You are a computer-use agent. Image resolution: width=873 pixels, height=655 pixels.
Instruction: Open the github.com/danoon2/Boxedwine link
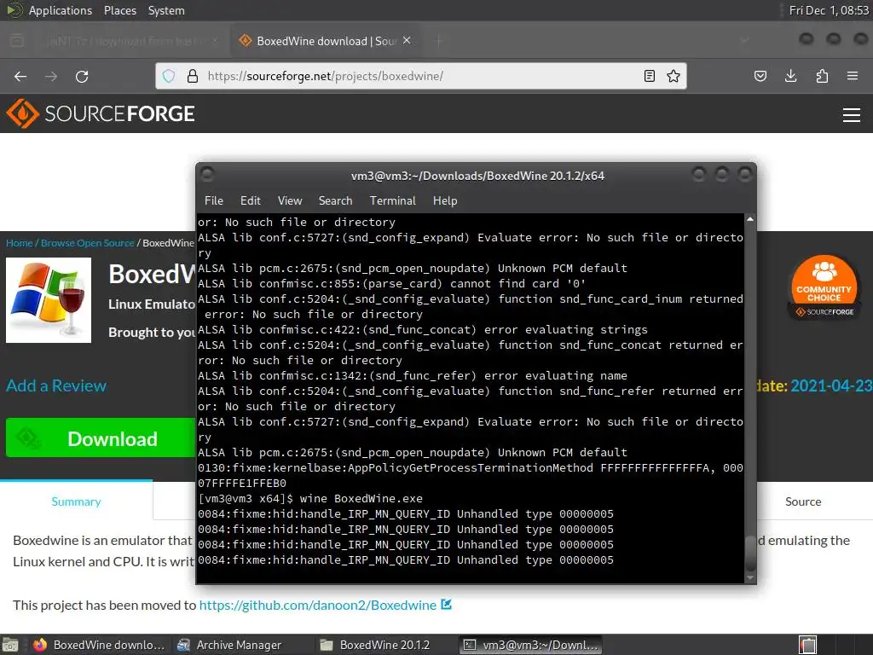317,605
